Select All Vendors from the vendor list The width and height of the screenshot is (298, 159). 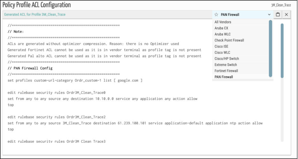point(223,22)
